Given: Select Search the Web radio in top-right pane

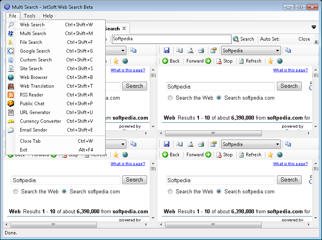Looking at the screenshot, I should [170, 98].
